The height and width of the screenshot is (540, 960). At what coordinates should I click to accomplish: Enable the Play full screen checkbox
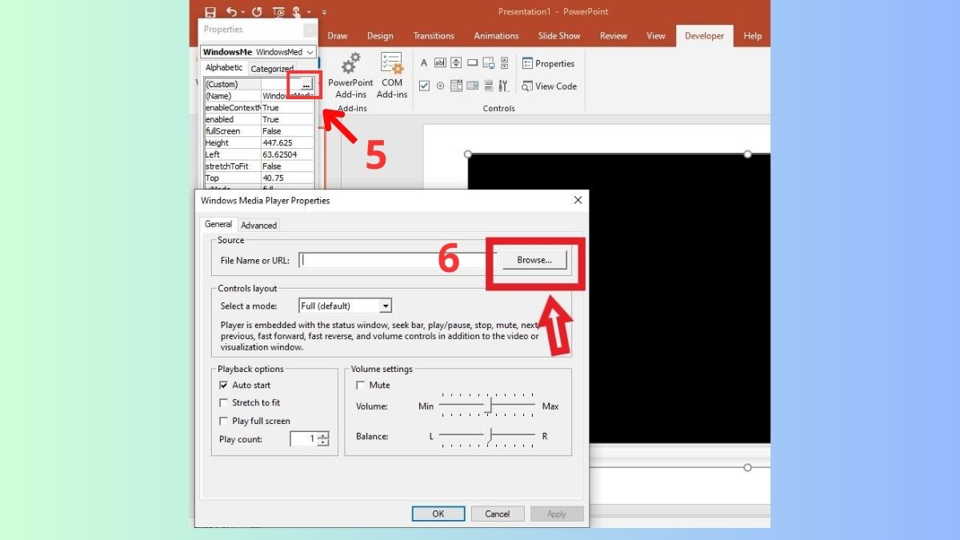223,421
